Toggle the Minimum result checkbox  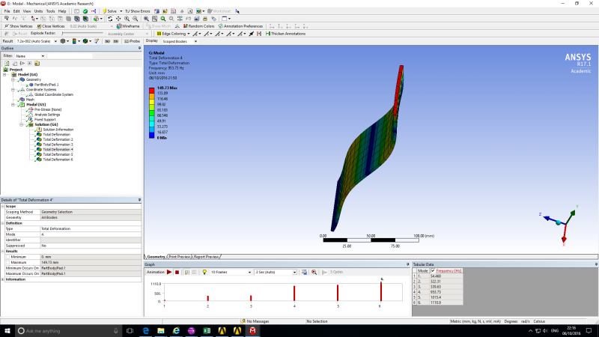[x=7, y=257]
